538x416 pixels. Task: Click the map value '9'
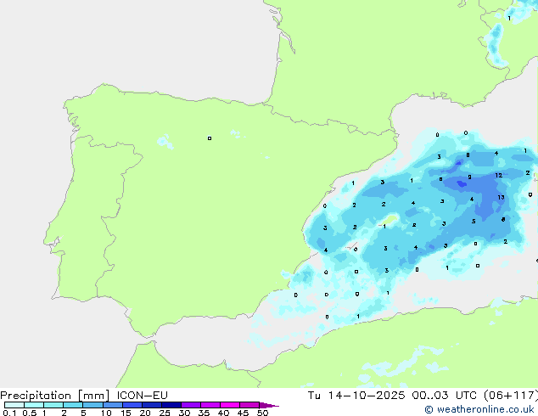tap(469, 177)
